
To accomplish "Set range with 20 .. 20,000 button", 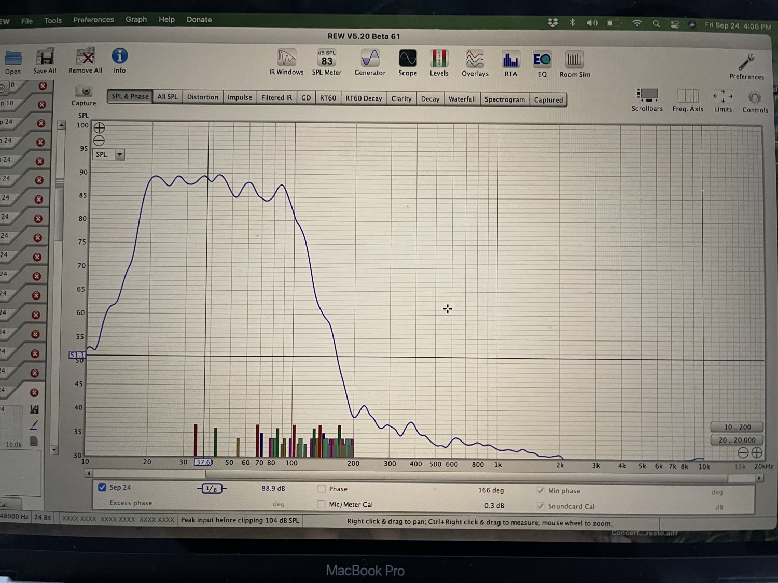I will [737, 440].
